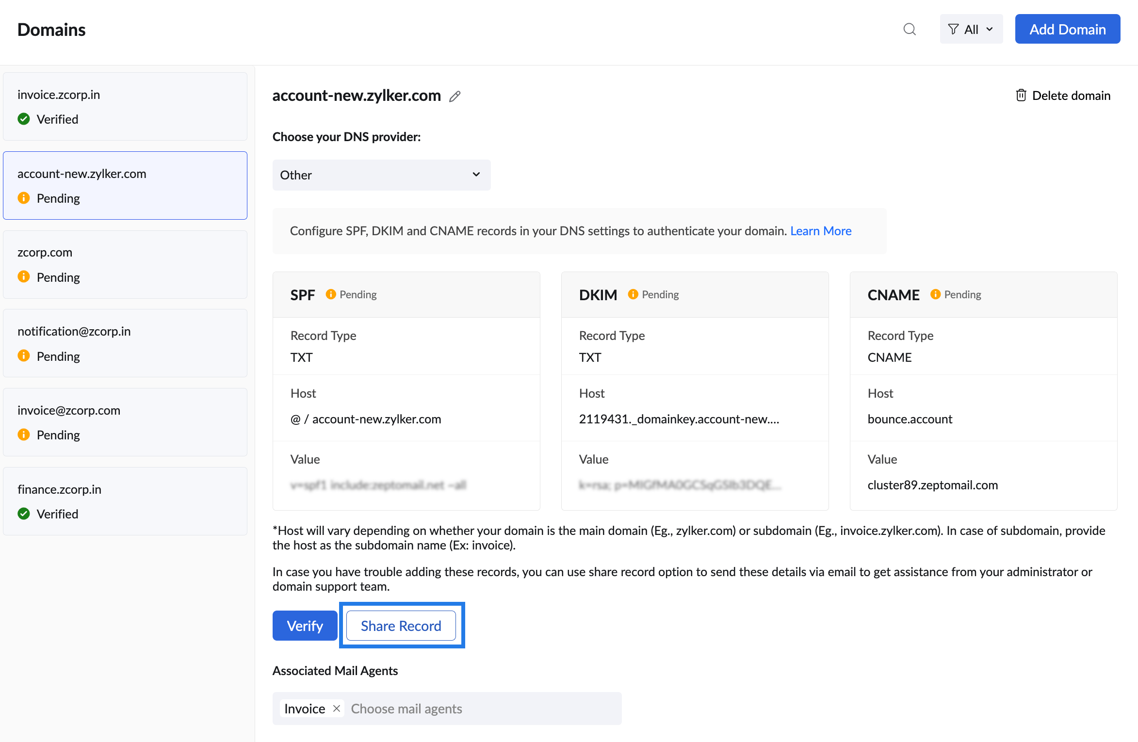Open the Learn More link

821,231
